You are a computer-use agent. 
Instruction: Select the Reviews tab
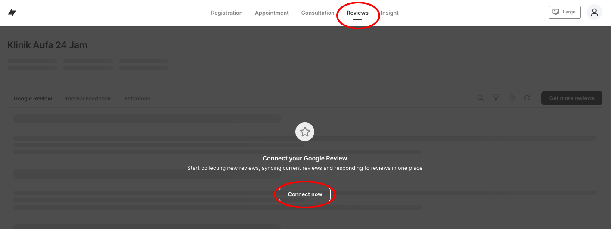[x=357, y=13]
